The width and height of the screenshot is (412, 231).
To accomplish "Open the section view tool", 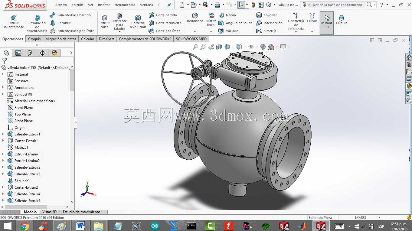I will pyautogui.click(x=219, y=47).
